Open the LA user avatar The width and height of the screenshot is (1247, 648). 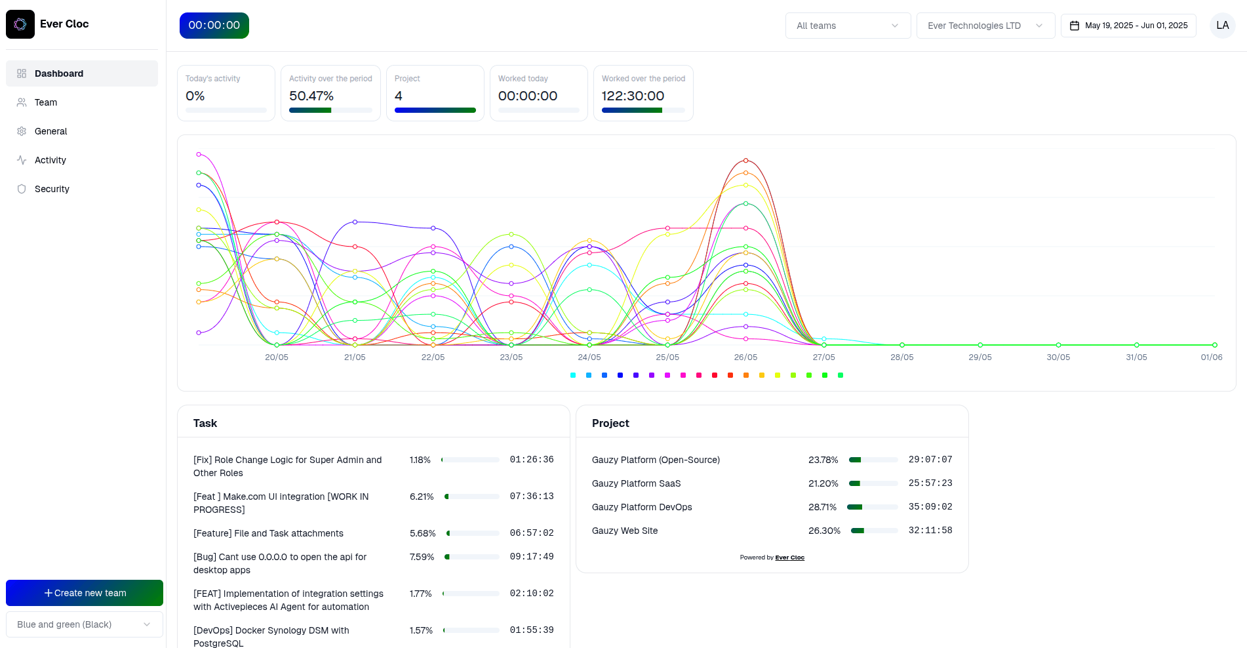click(x=1222, y=25)
